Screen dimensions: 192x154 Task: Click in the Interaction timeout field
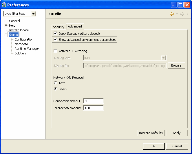tap(93, 108)
